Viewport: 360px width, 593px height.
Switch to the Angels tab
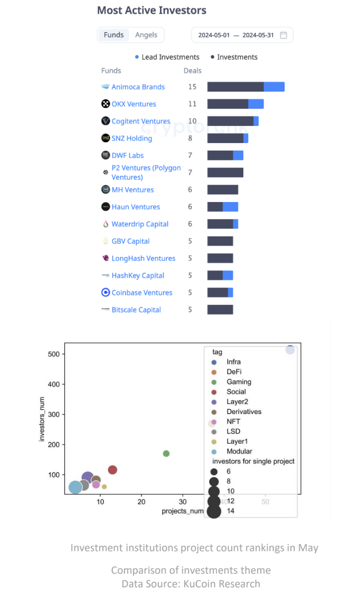(146, 35)
